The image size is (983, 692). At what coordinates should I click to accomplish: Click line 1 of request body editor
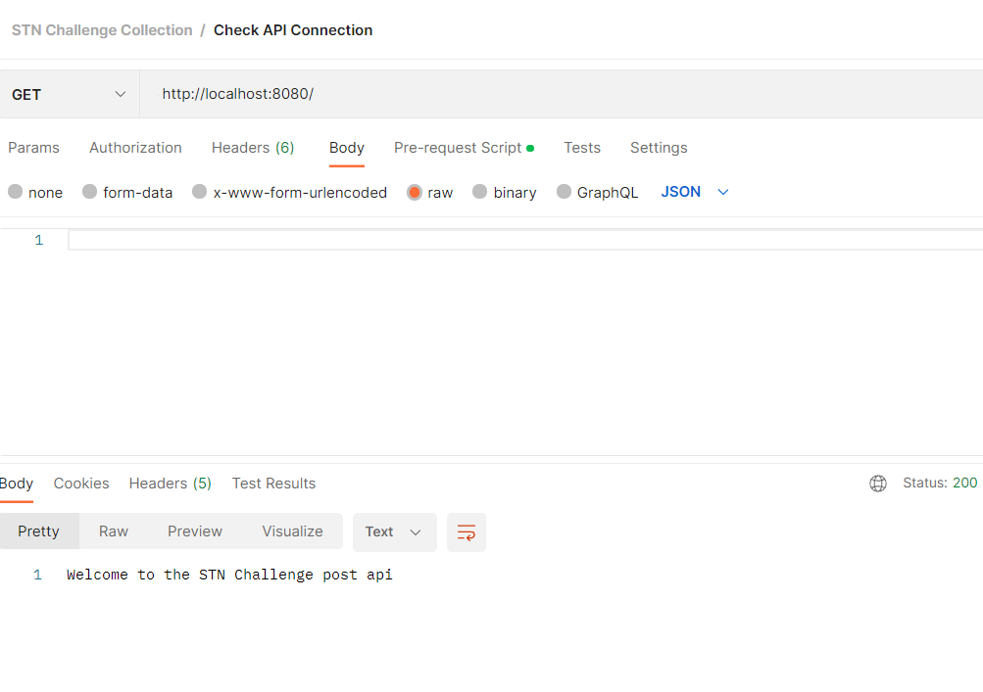click(x=525, y=240)
